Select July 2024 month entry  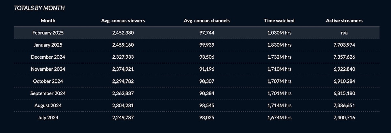click(x=48, y=117)
